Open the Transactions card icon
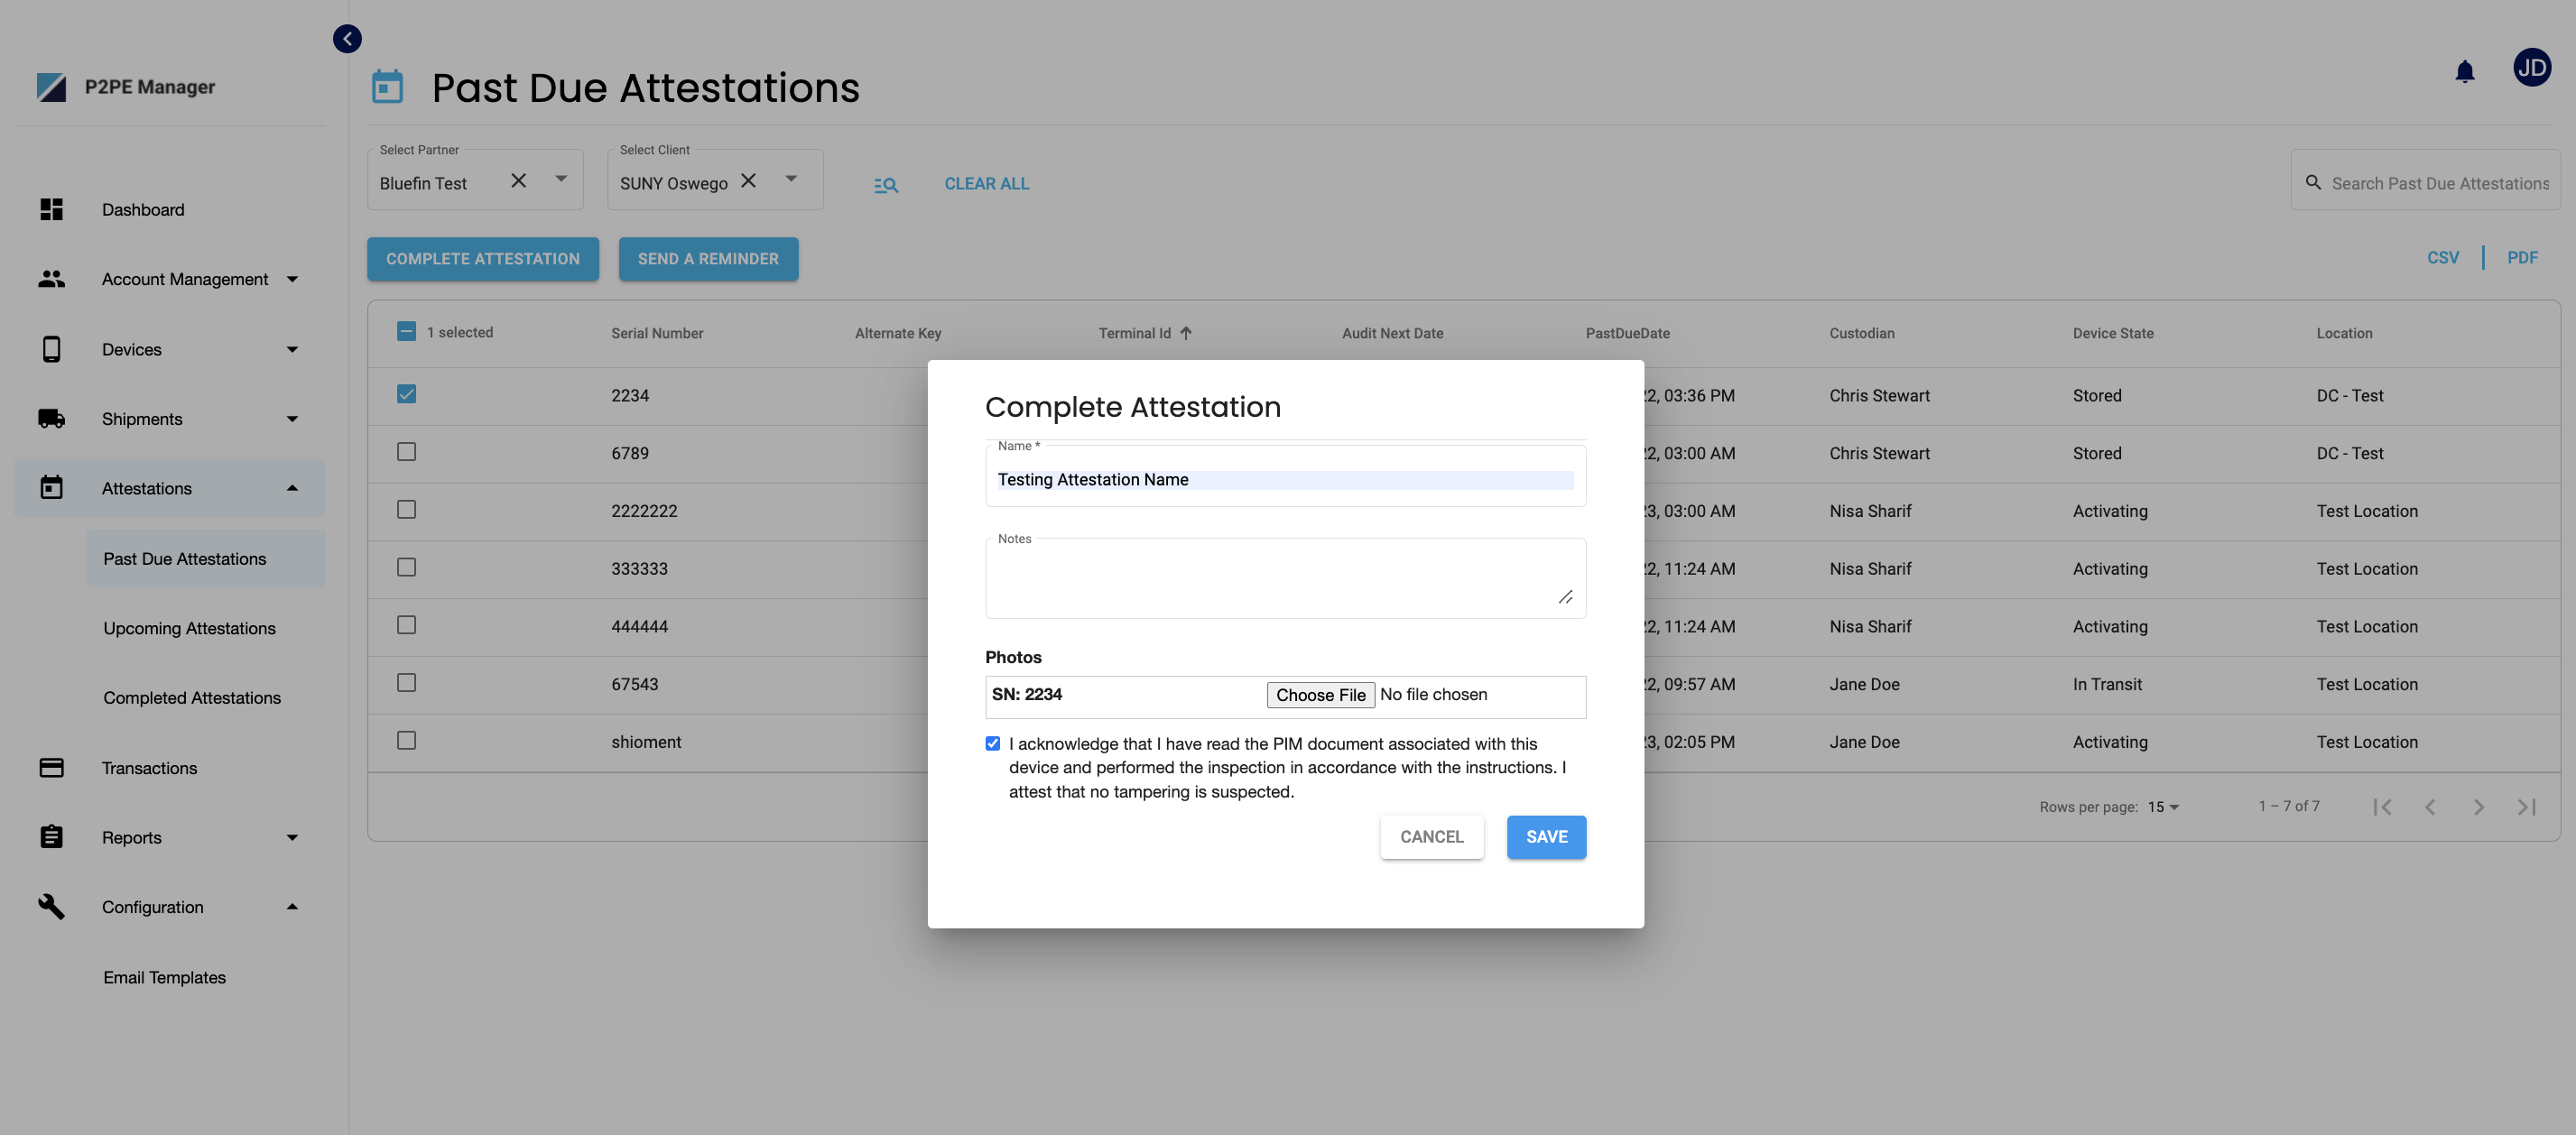This screenshot has height=1135, width=2576. click(51, 767)
